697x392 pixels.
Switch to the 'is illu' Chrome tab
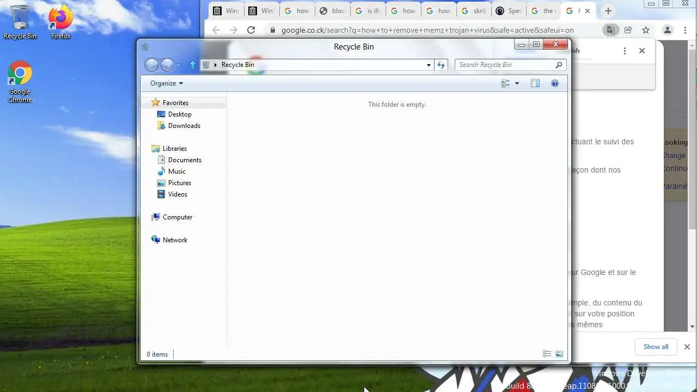(368, 11)
